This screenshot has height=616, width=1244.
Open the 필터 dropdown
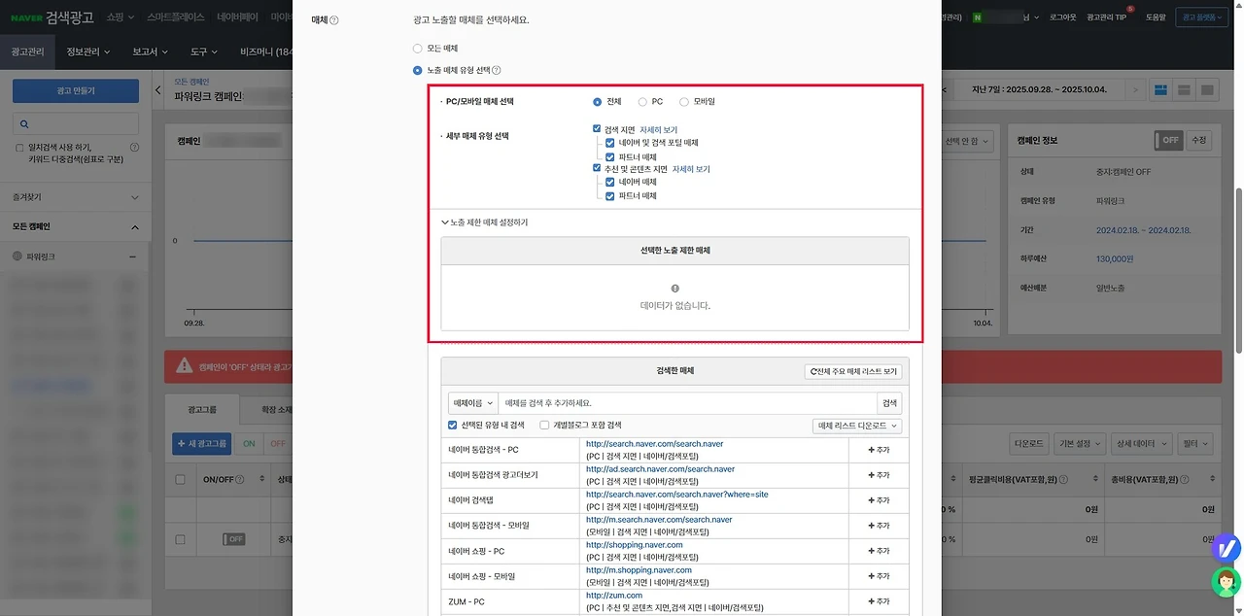point(1193,444)
